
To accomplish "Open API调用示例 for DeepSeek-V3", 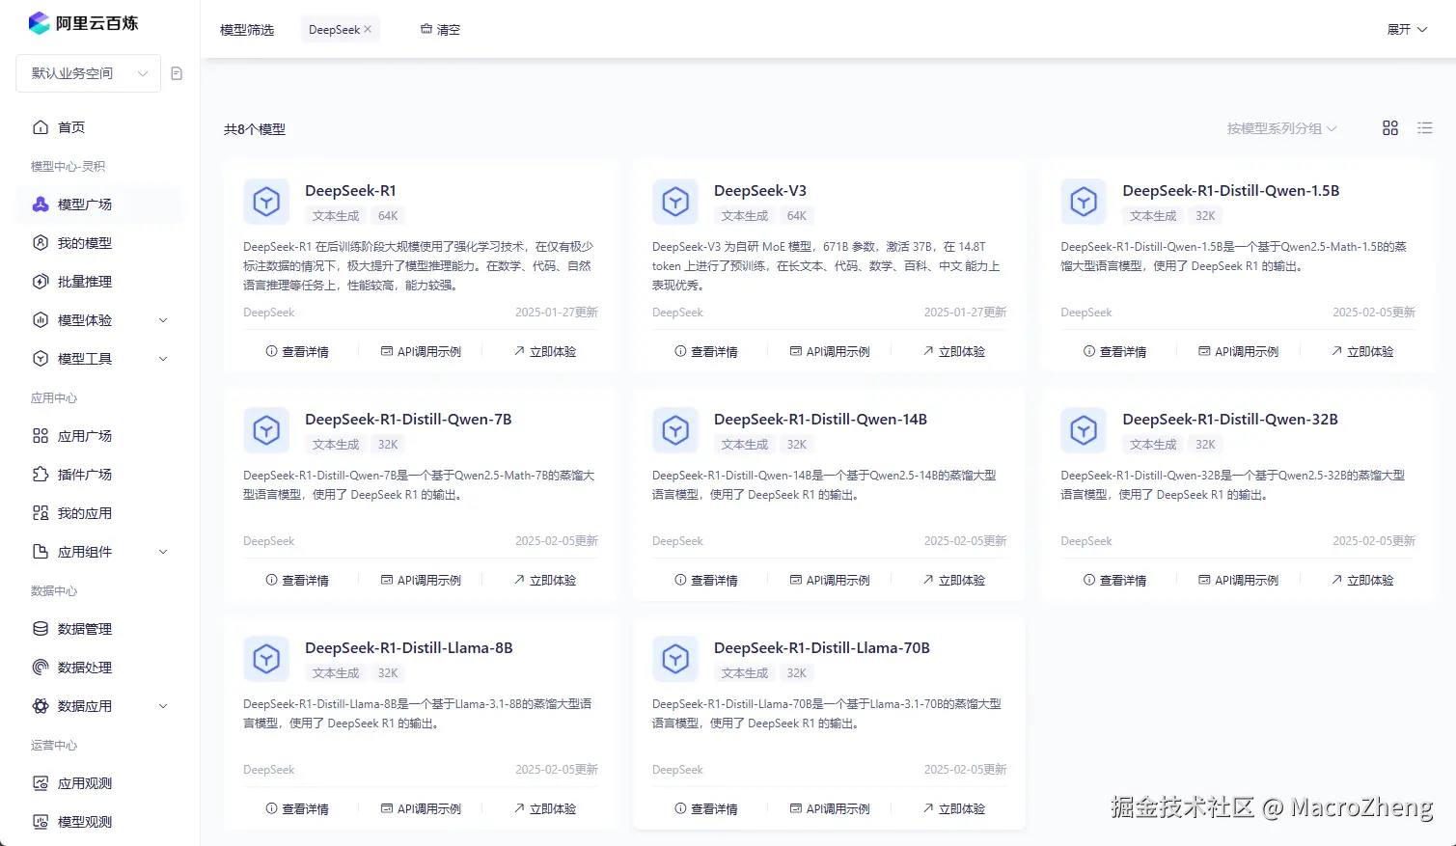I will [830, 352].
